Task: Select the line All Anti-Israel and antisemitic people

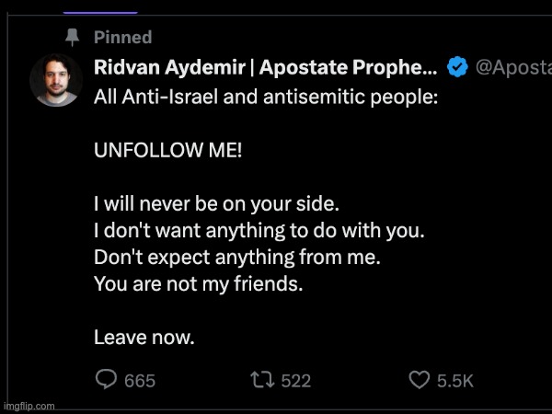Action: [x=266, y=97]
